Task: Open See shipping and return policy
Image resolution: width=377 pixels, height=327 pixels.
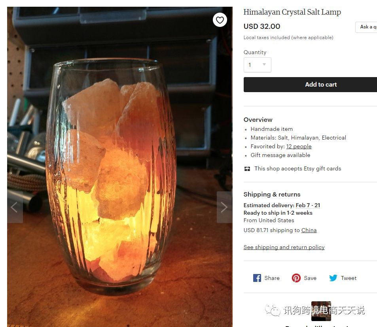Action: tap(284, 247)
